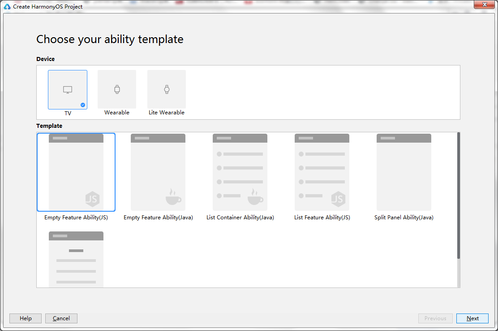This screenshot has width=498, height=331.
Task: Cancel the project creation dialog
Action: 61,318
